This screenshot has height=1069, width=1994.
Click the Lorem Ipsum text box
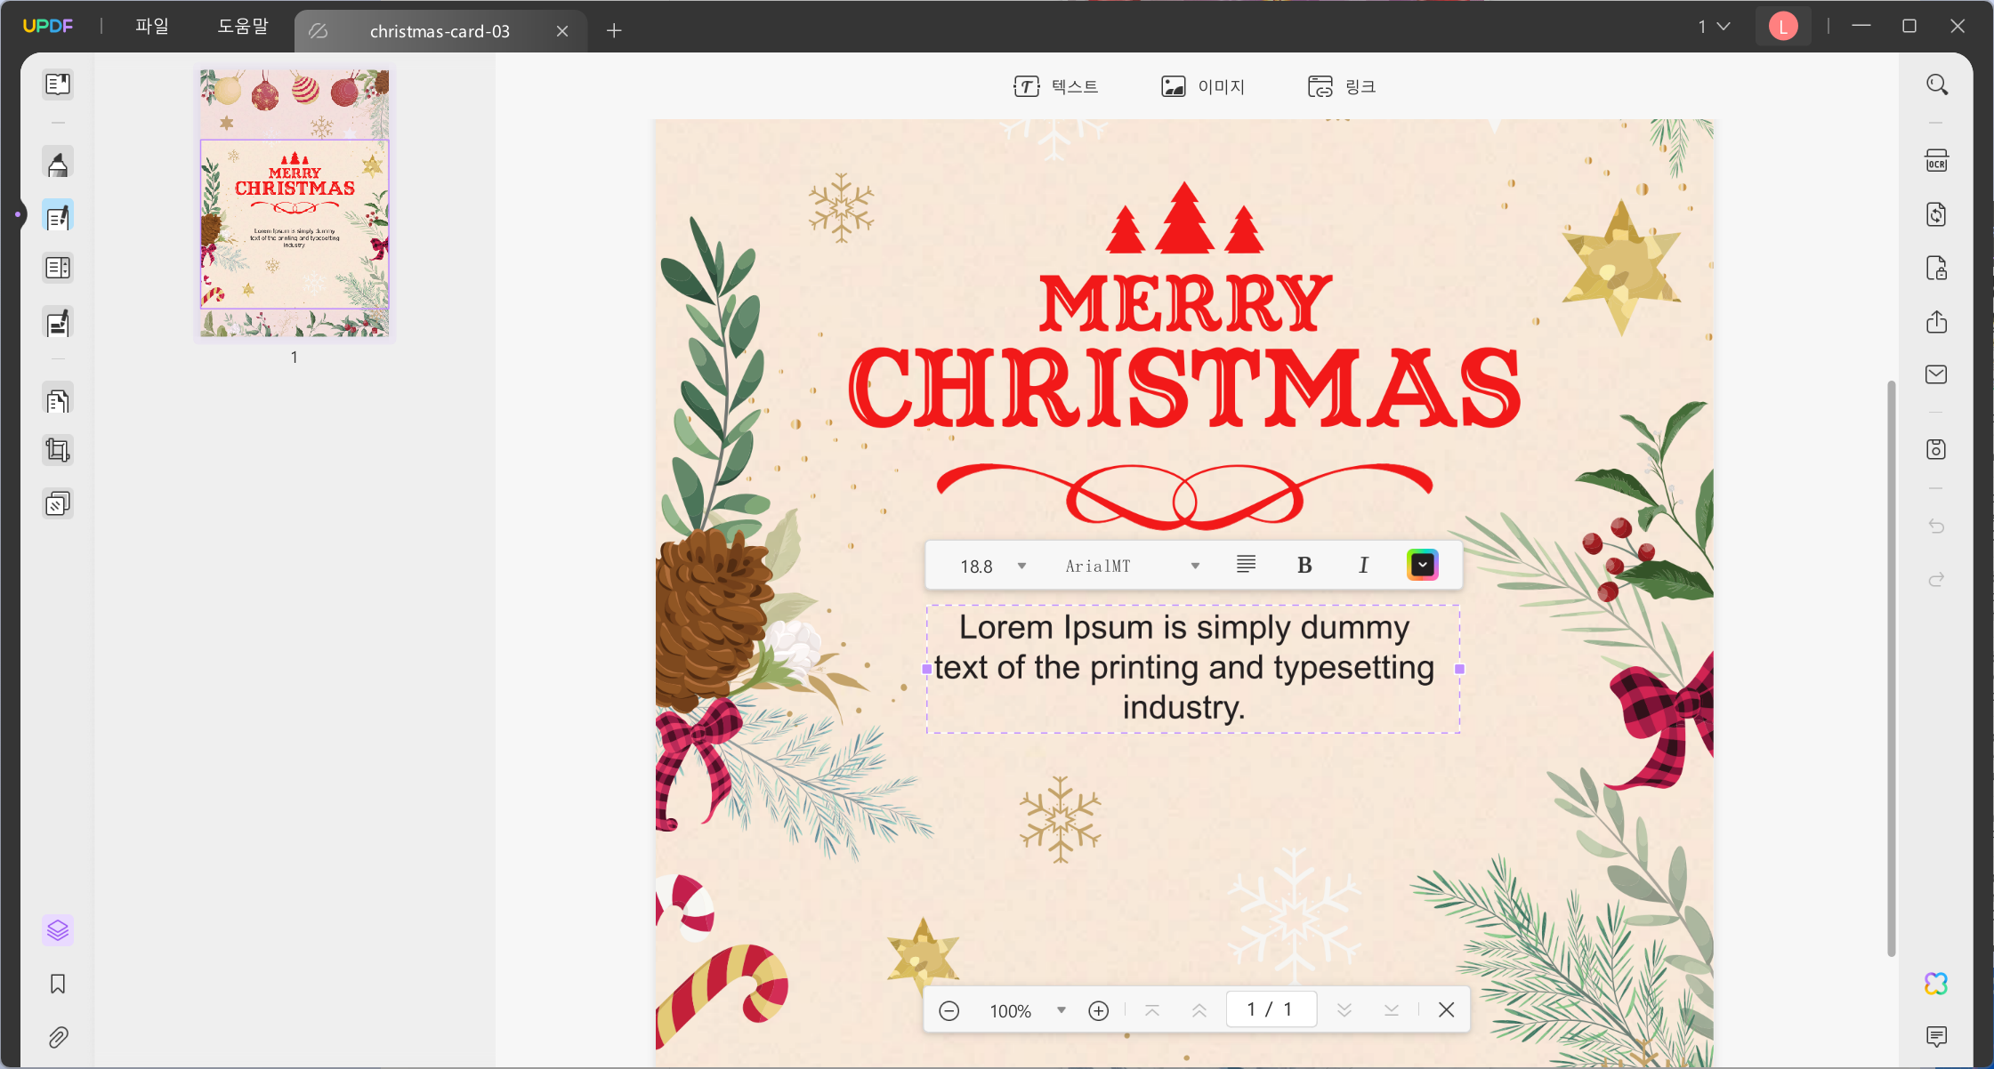pos(1193,669)
